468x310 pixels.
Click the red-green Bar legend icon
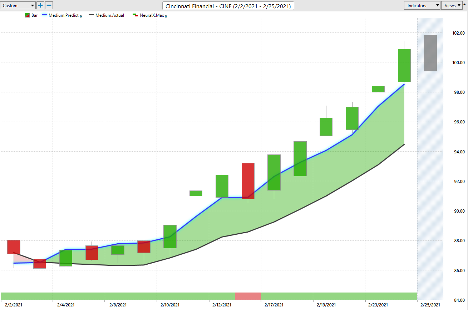pos(28,15)
